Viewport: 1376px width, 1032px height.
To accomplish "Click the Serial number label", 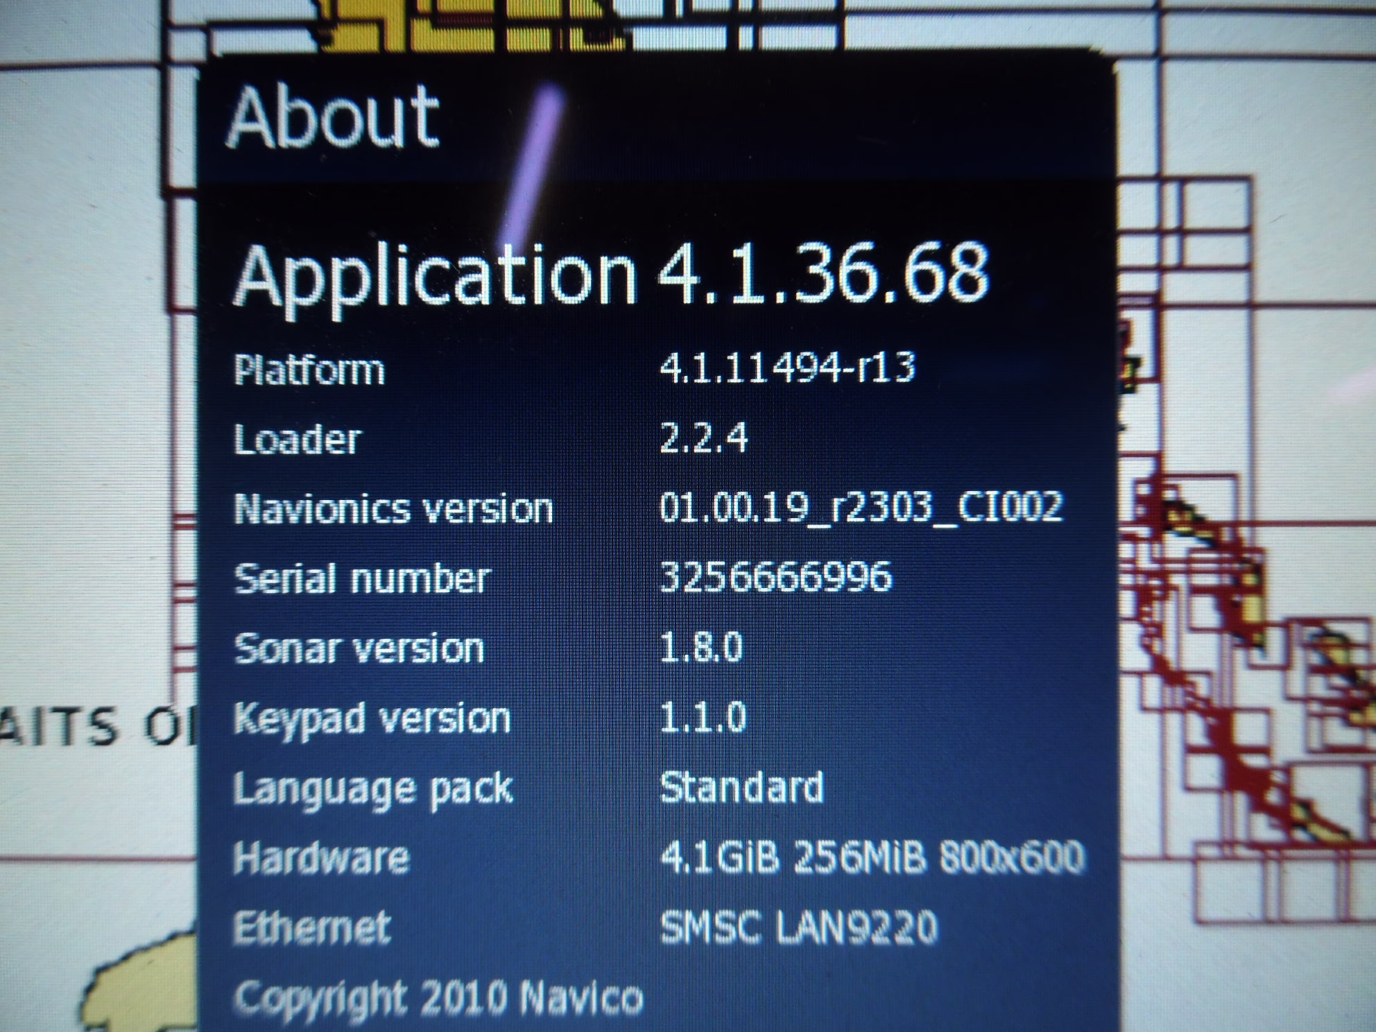I will click(362, 578).
